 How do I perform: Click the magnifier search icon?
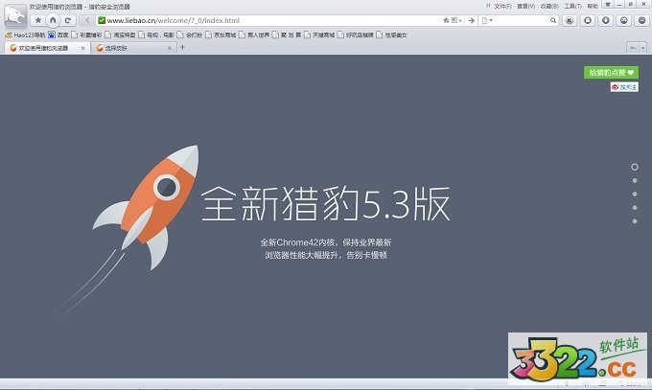tap(553, 20)
